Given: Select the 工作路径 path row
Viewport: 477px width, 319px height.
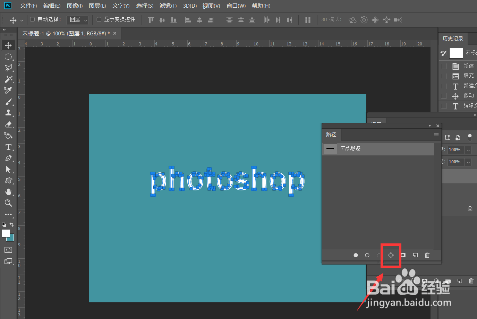Looking at the screenshot, I should pos(378,149).
